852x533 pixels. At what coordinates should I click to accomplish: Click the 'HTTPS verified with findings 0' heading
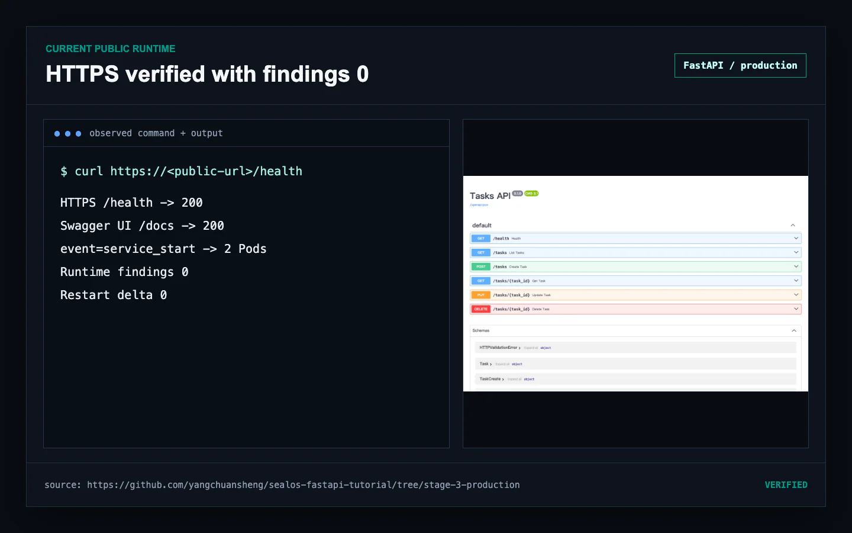point(207,74)
